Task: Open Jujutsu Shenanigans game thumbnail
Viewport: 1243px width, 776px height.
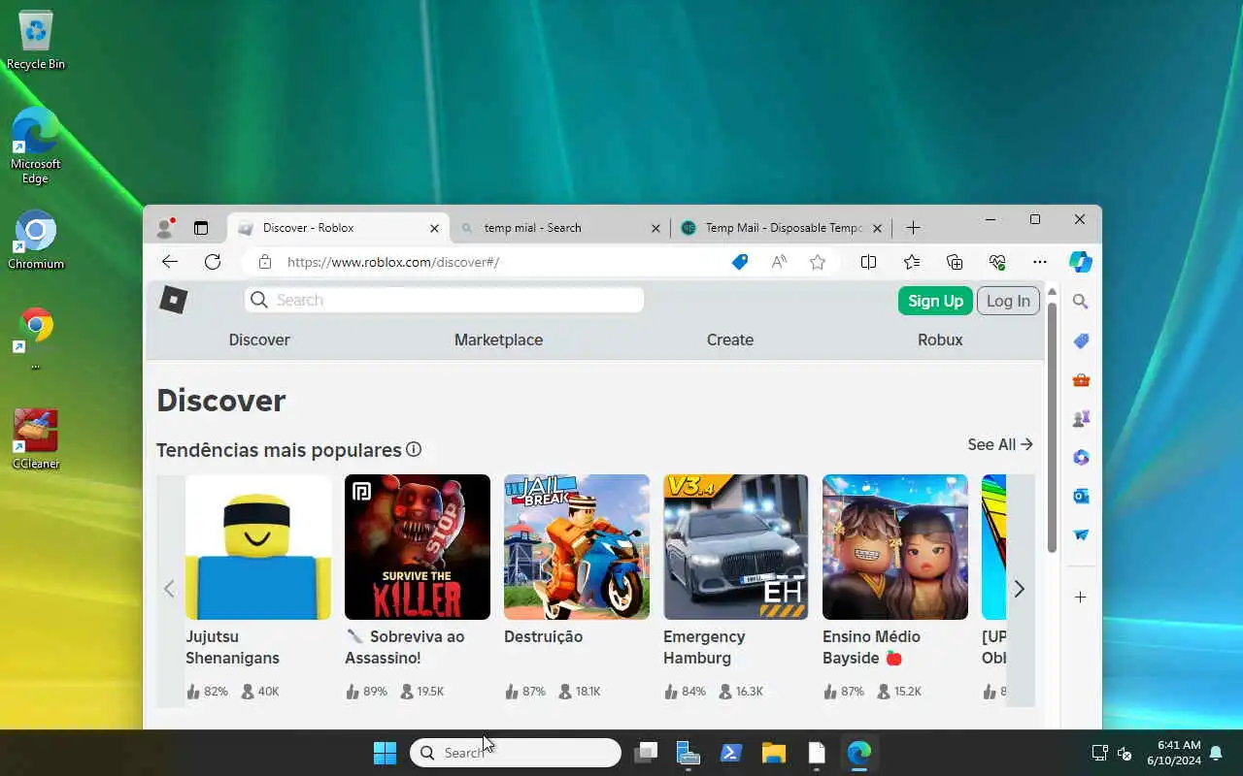Action: [258, 547]
